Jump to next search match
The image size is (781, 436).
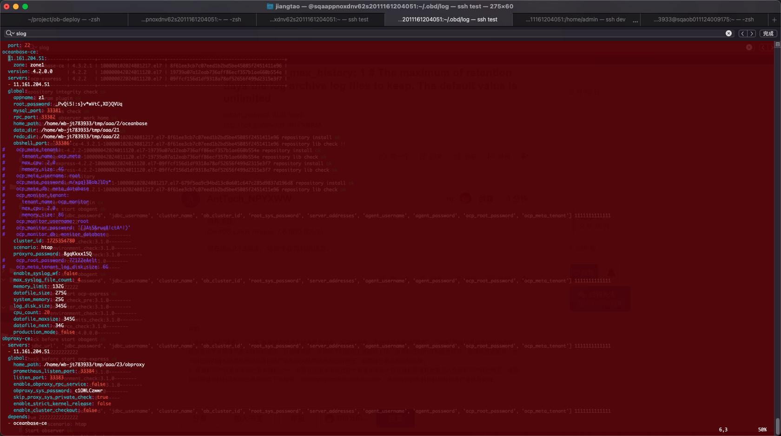751,34
